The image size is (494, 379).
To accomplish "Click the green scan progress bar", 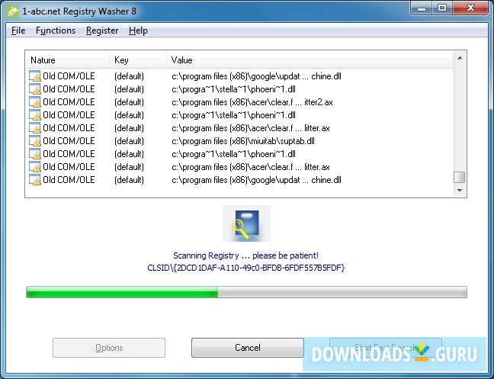I will 246,292.
